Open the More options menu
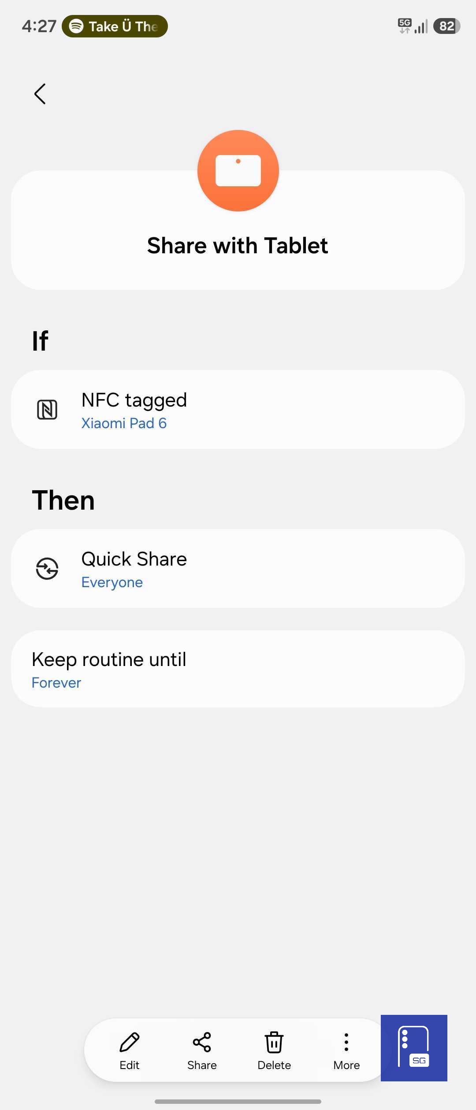This screenshot has height=1110, width=476. [346, 1042]
